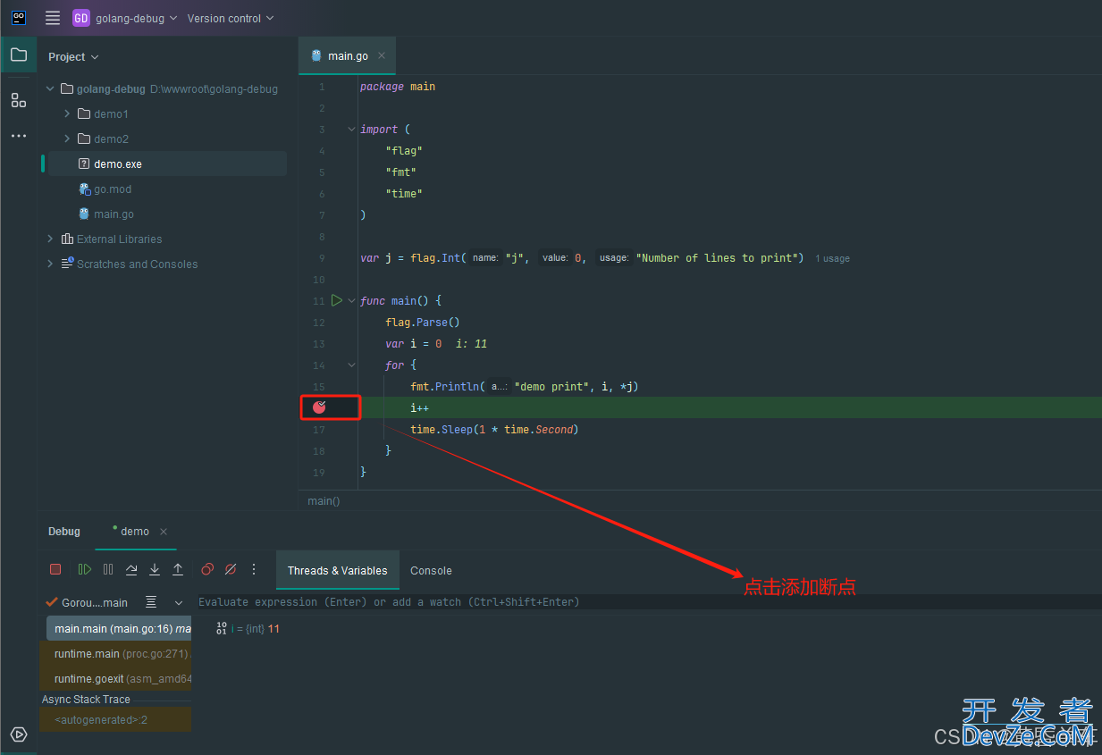Step over the current line

(x=131, y=569)
